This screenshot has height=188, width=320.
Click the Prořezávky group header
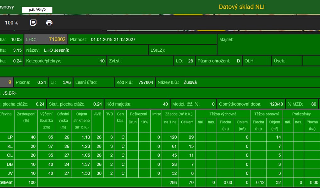(301, 114)
